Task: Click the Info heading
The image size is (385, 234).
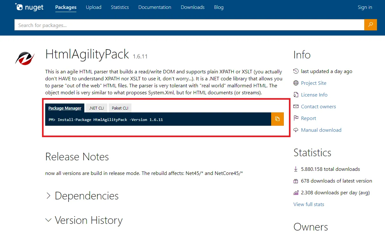Action: click(x=302, y=55)
